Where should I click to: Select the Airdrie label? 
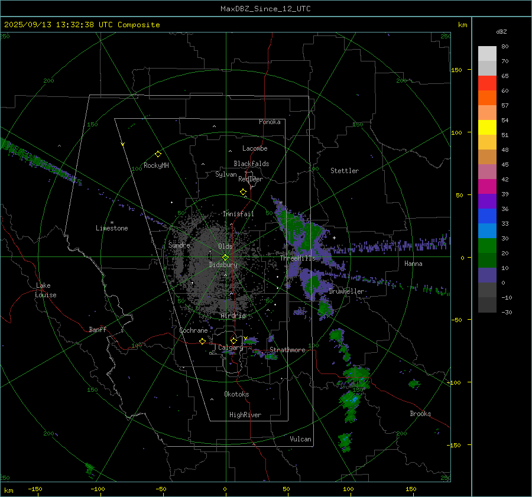pos(233,316)
